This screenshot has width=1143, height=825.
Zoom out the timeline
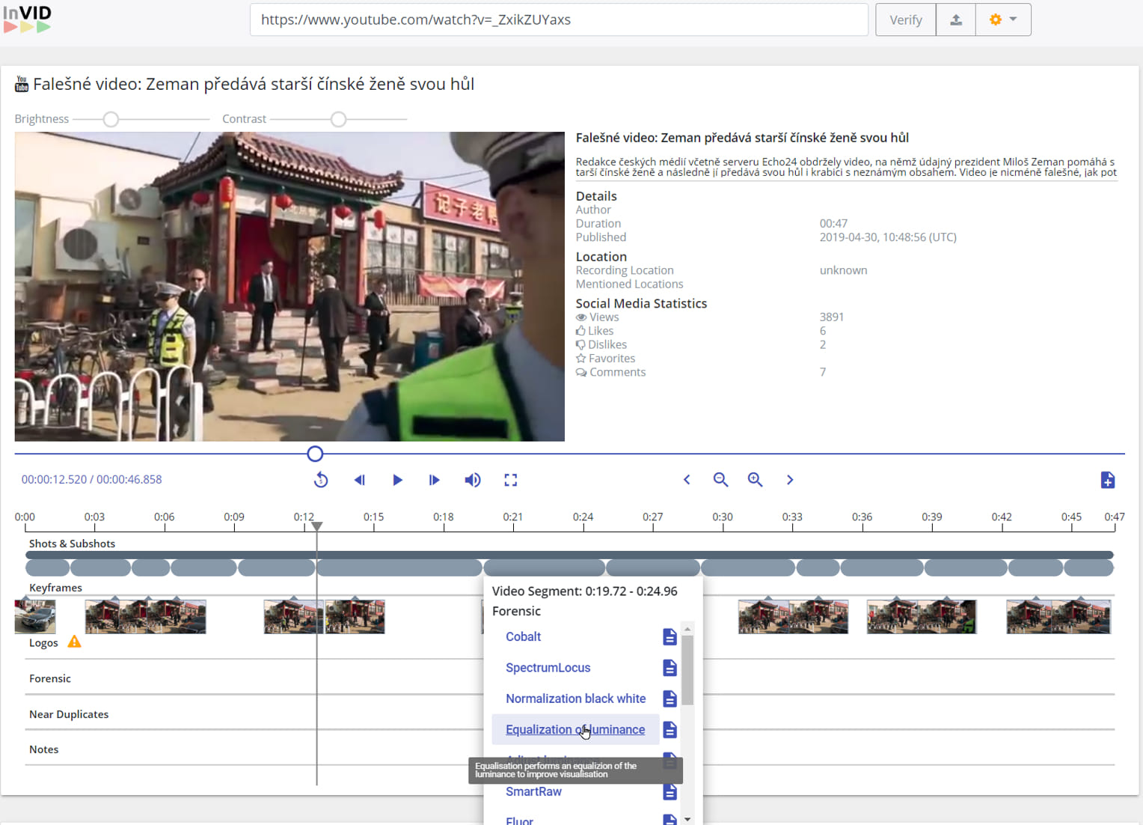(720, 480)
